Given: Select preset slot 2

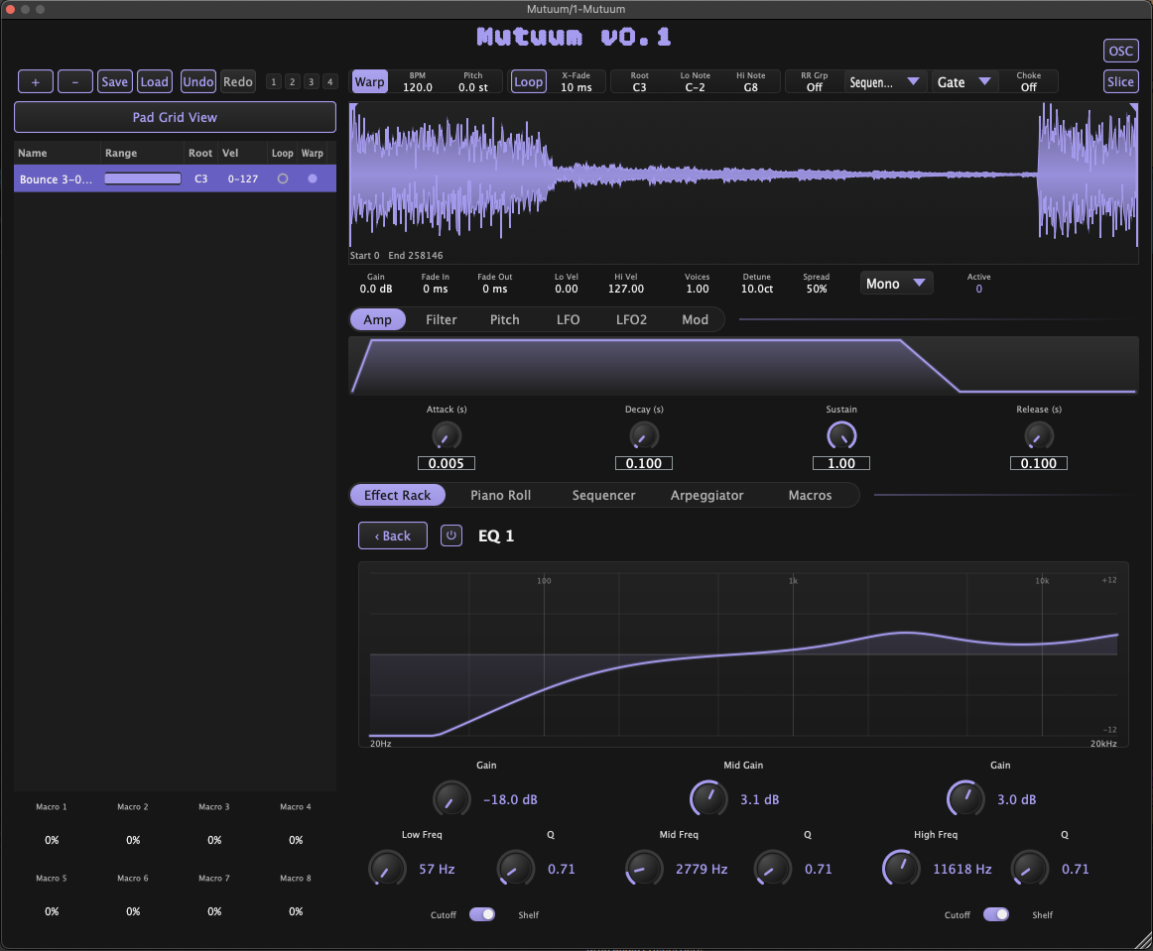Looking at the screenshot, I should point(292,81).
